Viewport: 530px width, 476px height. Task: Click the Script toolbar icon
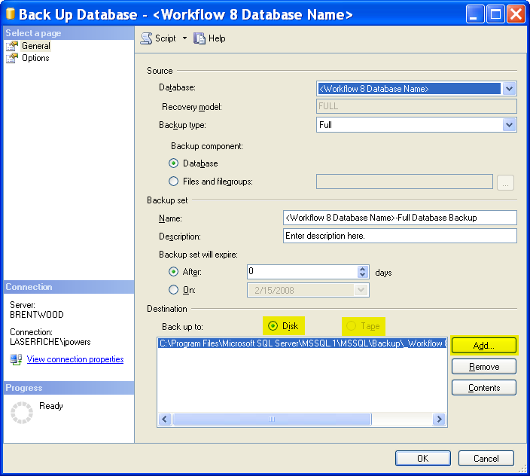click(146, 38)
